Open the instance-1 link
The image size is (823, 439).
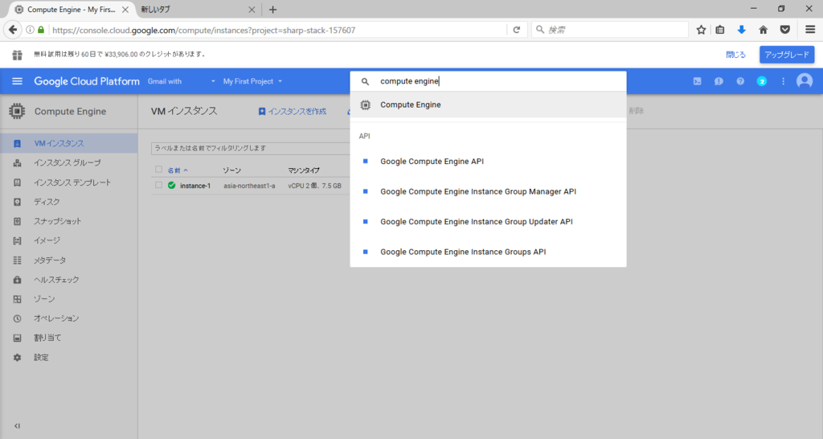coord(195,186)
